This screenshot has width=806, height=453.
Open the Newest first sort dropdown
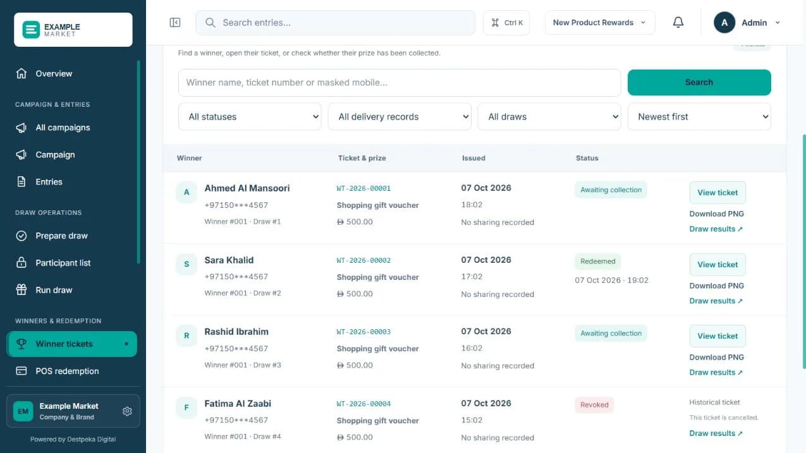point(699,117)
